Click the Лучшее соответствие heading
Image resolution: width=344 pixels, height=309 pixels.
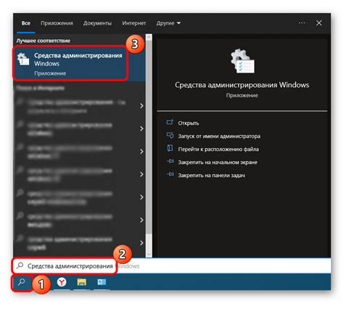coord(44,41)
